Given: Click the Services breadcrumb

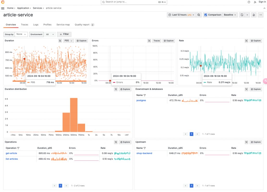Looking at the screenshot, I should [38, 8].
